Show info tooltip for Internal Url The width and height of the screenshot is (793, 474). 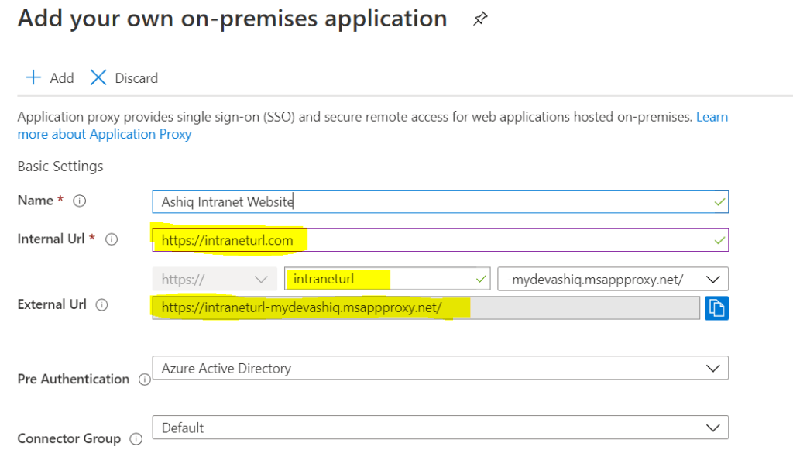pyautogui.click(x=112, y=239)
